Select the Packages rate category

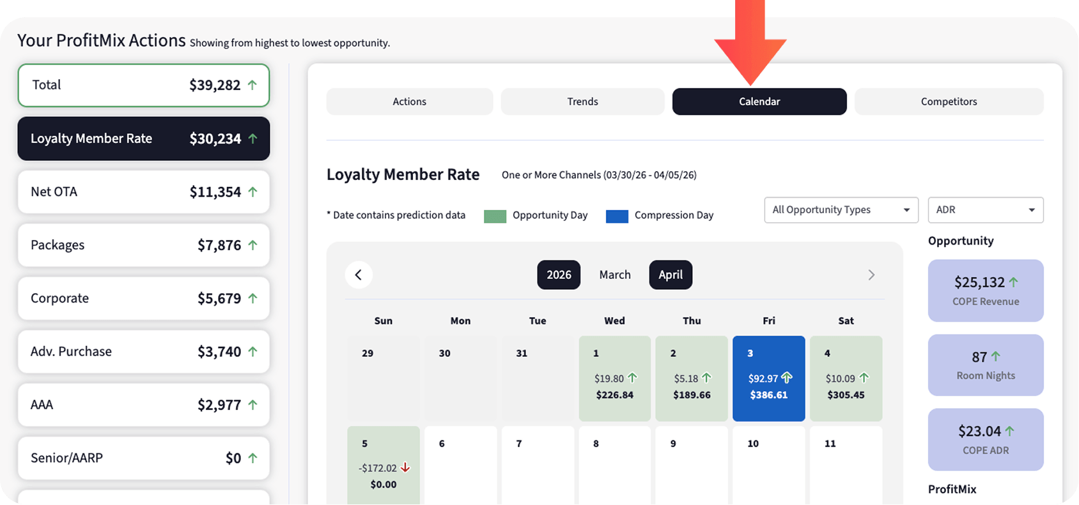144,245
